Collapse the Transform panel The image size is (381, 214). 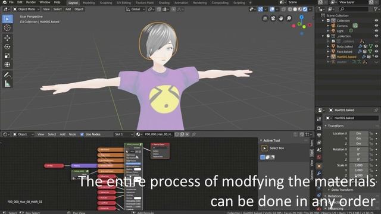pyautogui.click(x=335, y=126)
